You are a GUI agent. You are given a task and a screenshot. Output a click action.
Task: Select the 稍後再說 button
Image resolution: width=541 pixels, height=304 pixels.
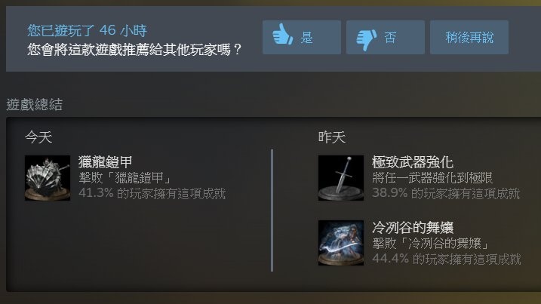[x=469, y=37]
